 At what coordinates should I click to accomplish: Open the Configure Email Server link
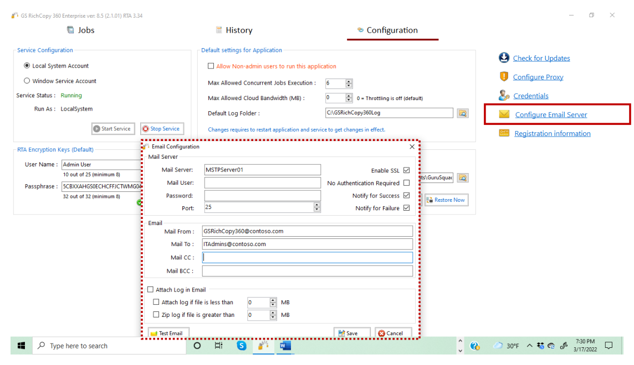tap(551, 114)
